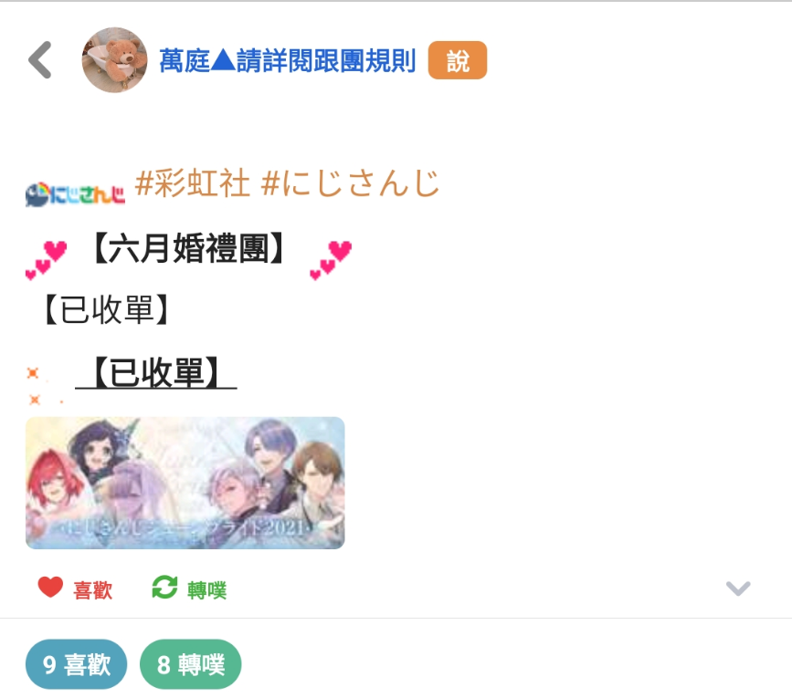Click the Nijisanji logo emoticon
The image size is (792, 698).
point(75,194)
